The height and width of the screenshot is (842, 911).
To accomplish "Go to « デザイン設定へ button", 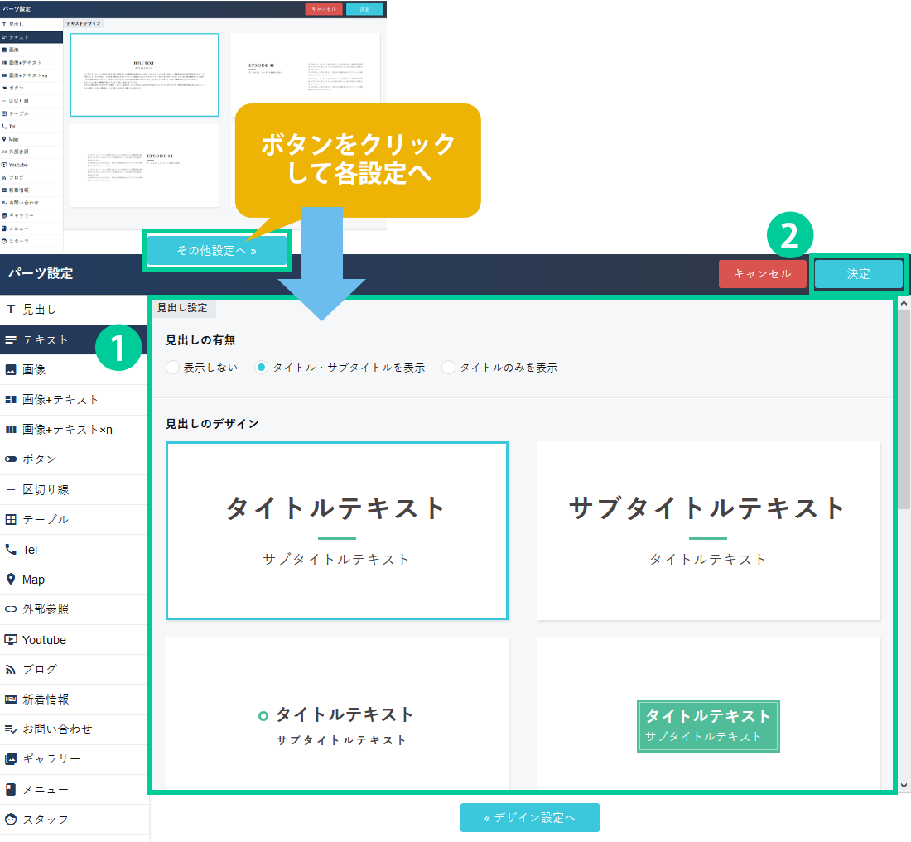I will [x=529, y=817].
